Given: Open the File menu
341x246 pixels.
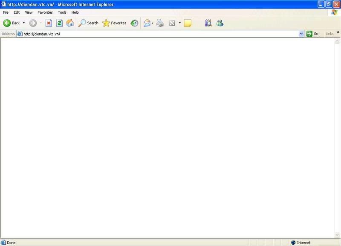Looking at the screenshot, I should 6,12.
